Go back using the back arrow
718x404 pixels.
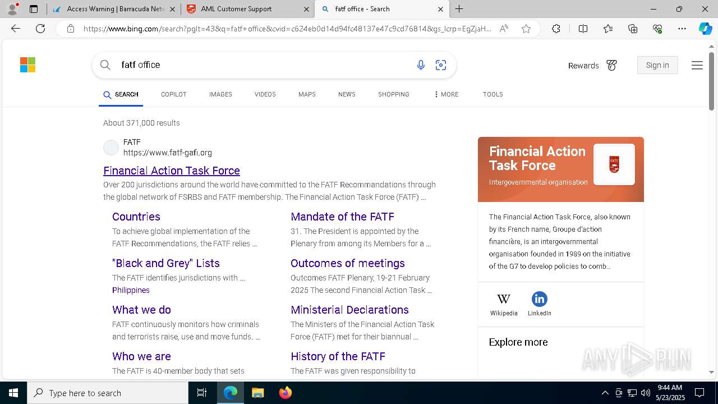tap(16, 29)
